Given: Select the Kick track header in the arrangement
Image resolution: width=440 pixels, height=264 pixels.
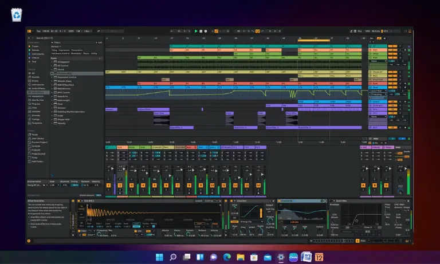Looking at the screenshot, I should (x=378, y=50).
